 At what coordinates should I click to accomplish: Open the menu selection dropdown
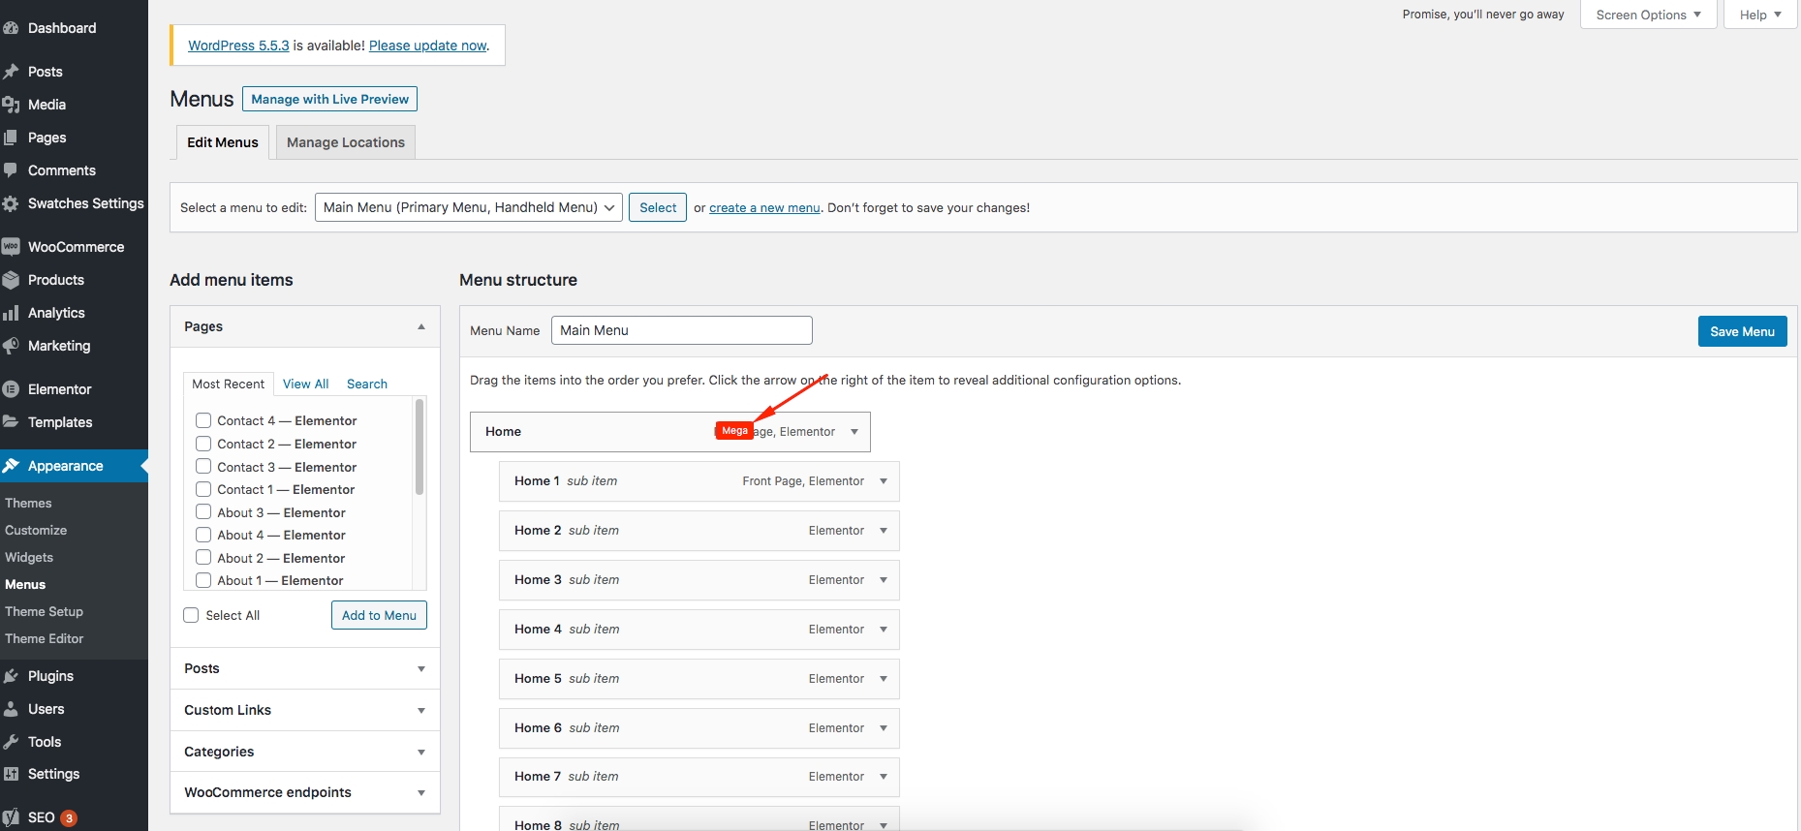point(468,207)
